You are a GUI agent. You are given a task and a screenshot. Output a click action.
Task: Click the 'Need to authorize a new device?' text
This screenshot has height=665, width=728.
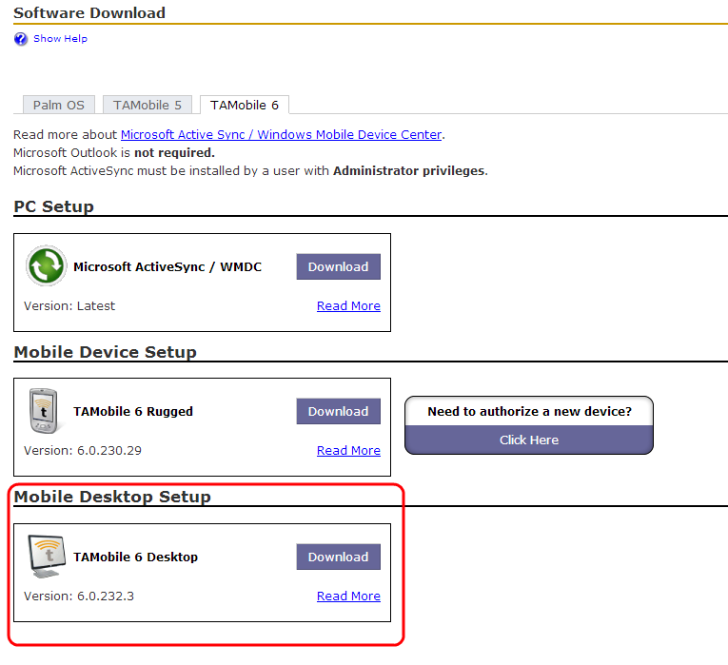[x=530, y=411]
